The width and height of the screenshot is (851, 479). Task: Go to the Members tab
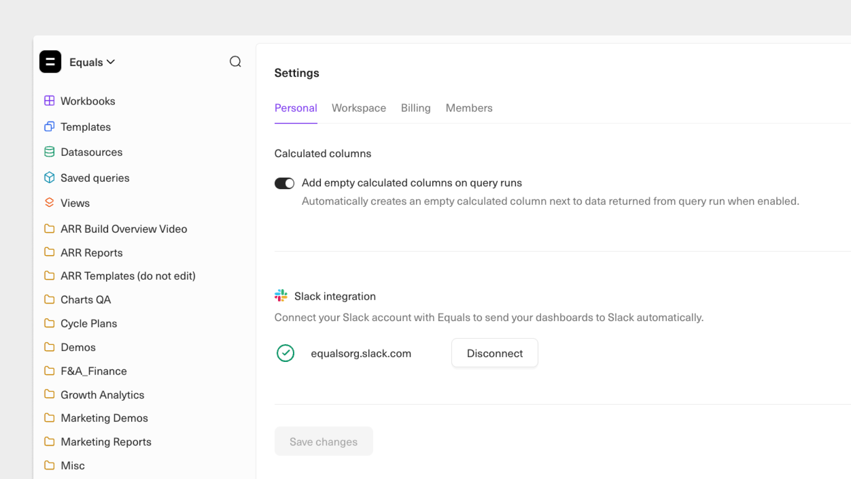click(469, 108)
